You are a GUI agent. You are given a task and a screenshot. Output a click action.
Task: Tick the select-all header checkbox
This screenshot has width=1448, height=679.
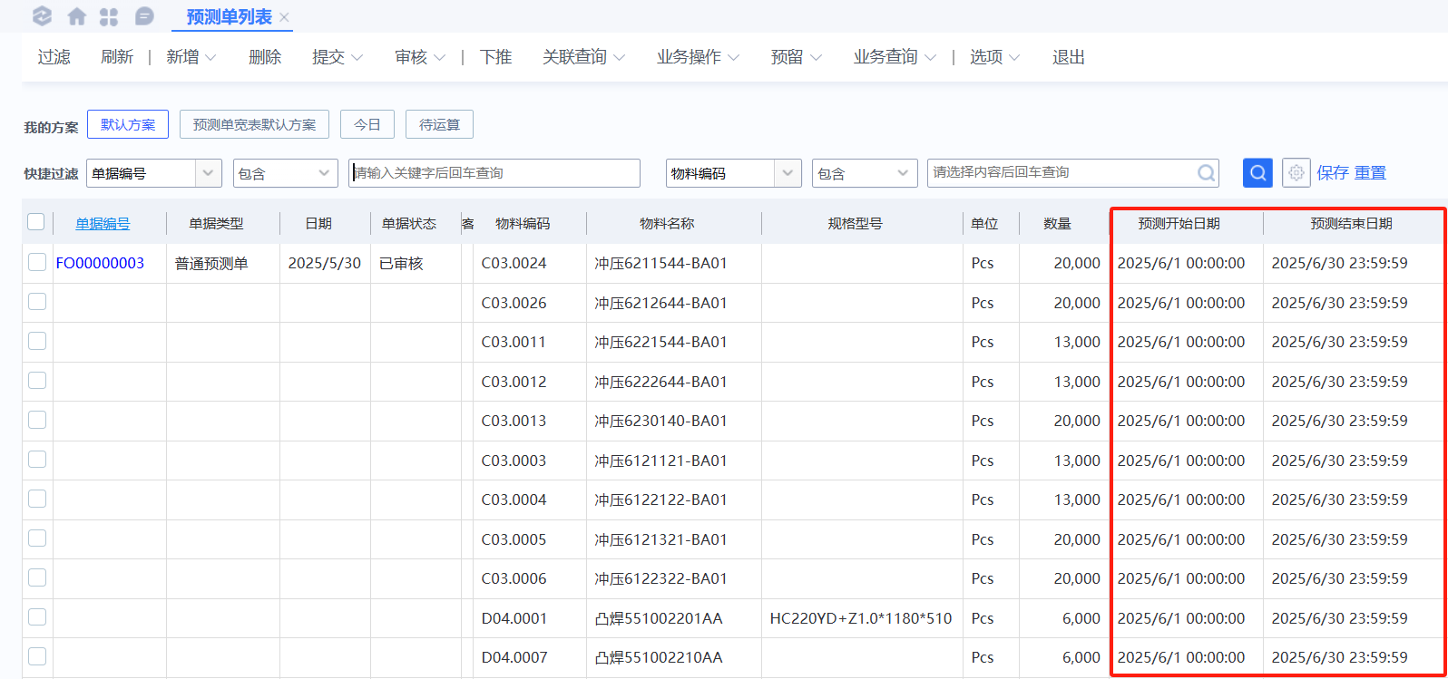point(36,222)
